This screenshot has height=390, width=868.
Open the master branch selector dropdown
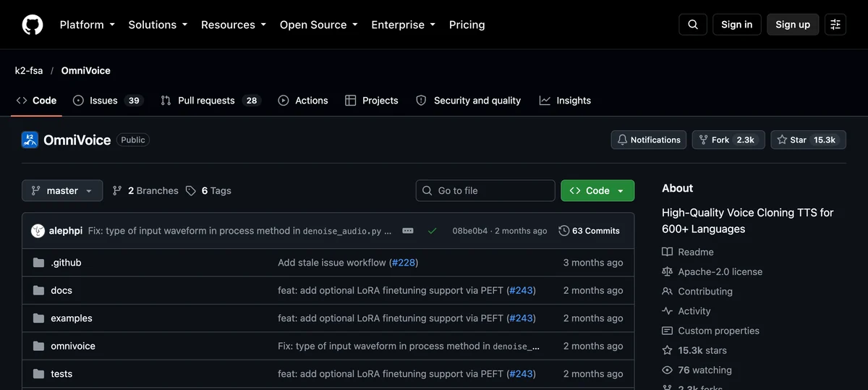point(62,191)
